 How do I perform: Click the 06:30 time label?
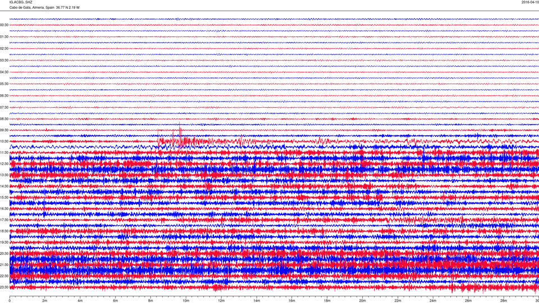[4, 95]
